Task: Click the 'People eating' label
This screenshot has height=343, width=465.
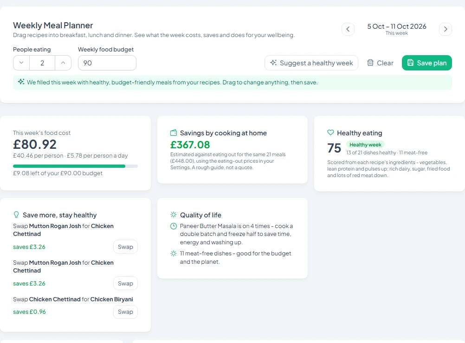Action: (x=32, y=50)
